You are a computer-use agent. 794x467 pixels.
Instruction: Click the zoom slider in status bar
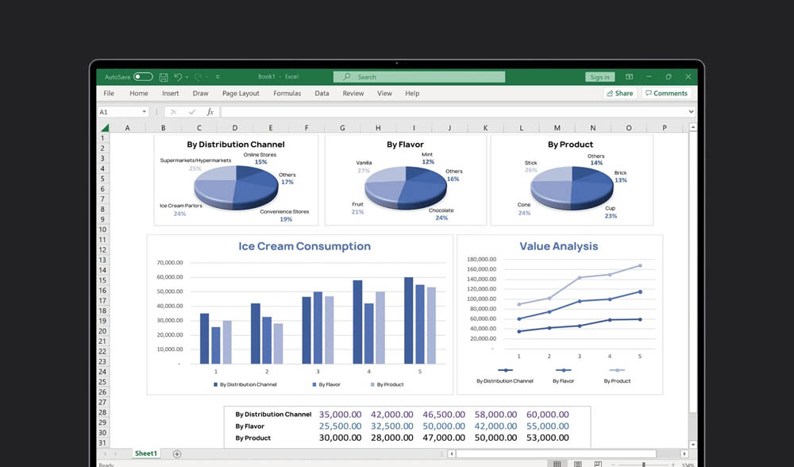[x=643, y=464]
